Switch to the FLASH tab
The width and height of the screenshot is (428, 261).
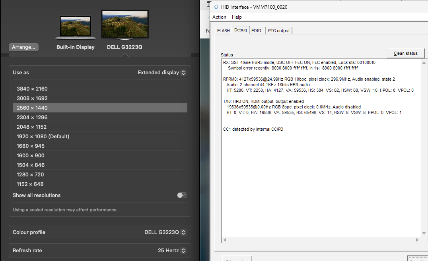223,30
